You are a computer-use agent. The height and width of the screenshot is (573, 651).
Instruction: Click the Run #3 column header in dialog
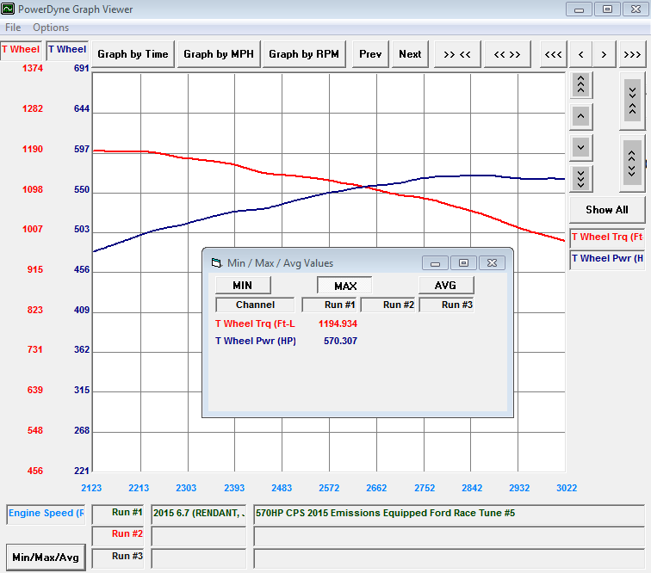[447, 305]
